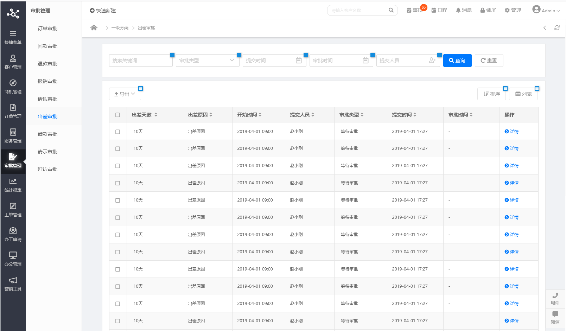
Task: Sort by 出差原因 column
Action: pyautogui.click(x=211, y=115)
